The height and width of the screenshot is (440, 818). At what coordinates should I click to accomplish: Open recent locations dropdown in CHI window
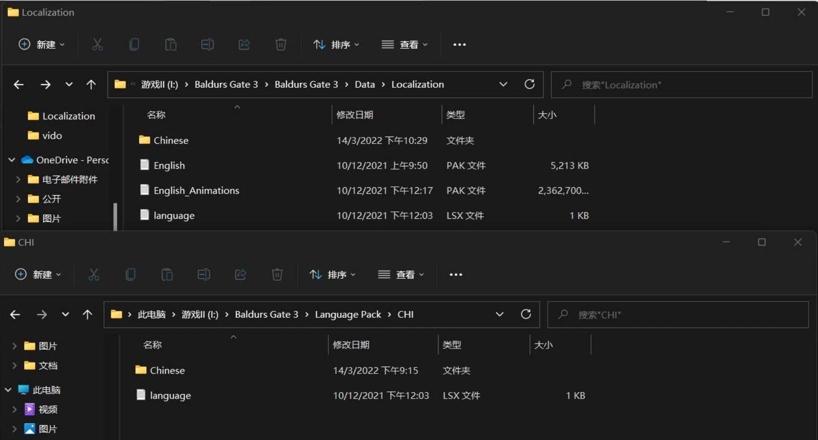point(65,315)
